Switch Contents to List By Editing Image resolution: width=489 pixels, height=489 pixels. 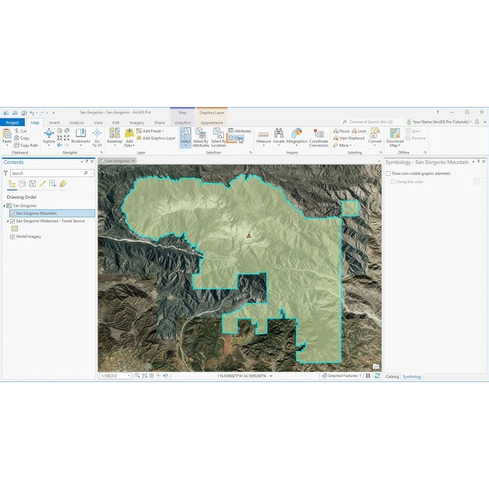point(43,184)
